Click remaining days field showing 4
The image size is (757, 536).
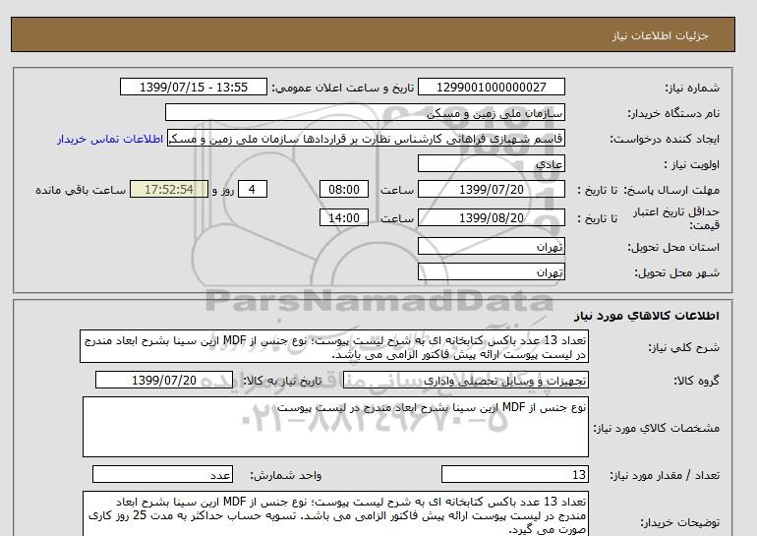pyautogui.click(x=252, y=189)
